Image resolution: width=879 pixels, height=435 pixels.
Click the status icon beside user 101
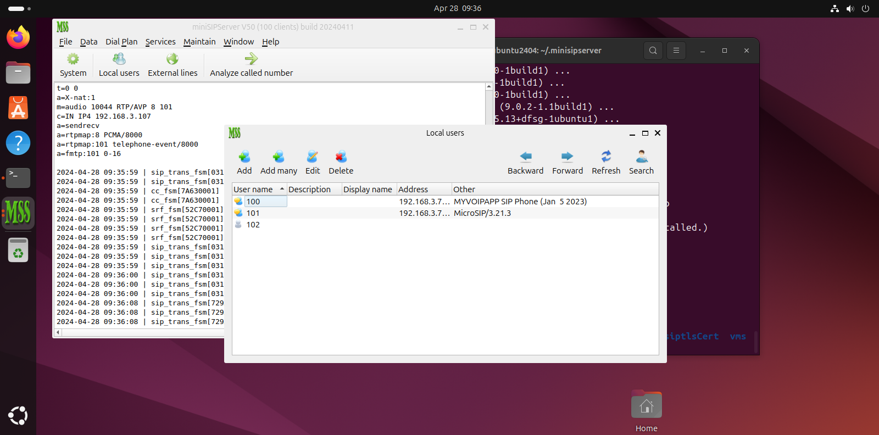click(238, 213)
